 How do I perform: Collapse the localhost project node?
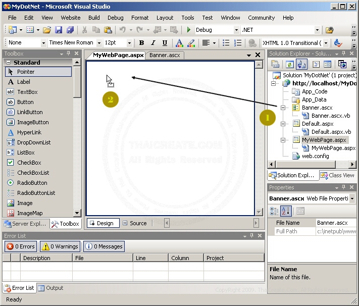click(x=273, y=83)
